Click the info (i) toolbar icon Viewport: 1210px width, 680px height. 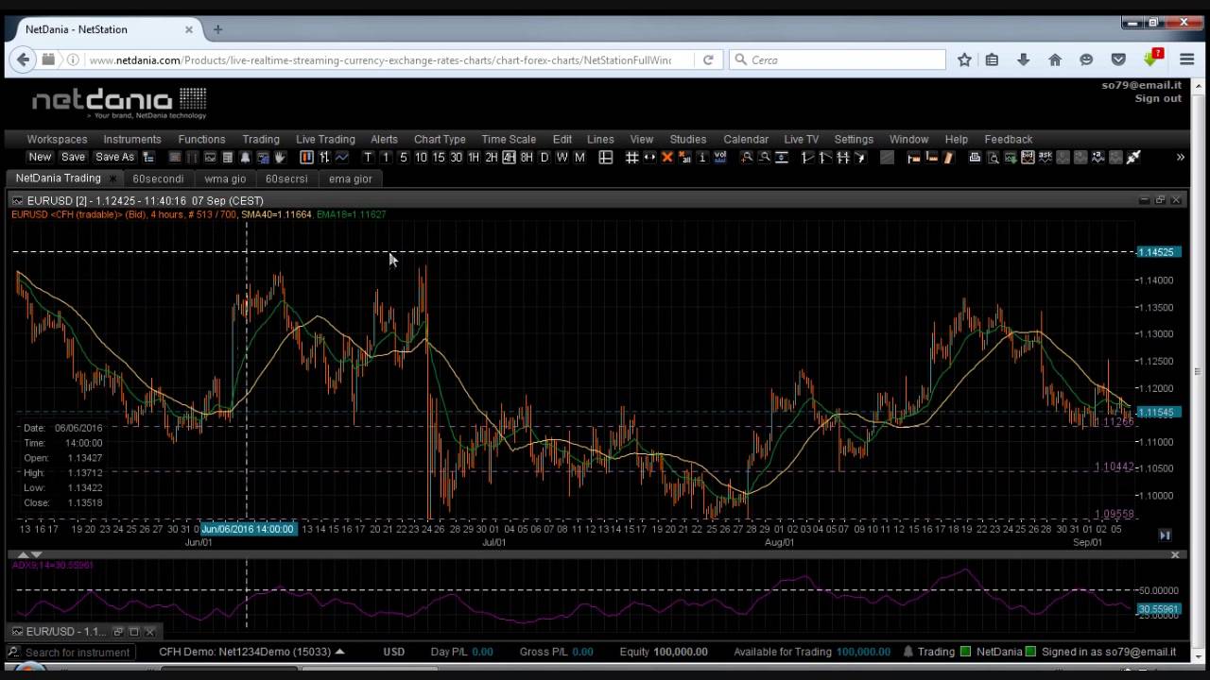pyautogui.click(x=702, y=157)
